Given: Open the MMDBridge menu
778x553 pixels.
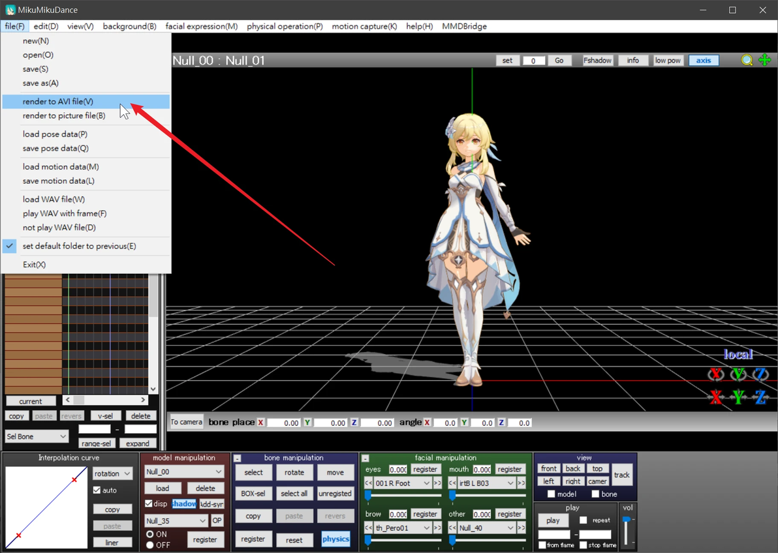Looking at the screenshot, I should coord(465,26).
